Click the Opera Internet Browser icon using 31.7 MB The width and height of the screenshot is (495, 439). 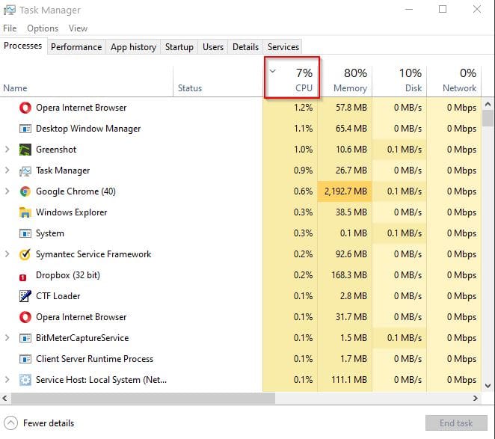(25, 317)
